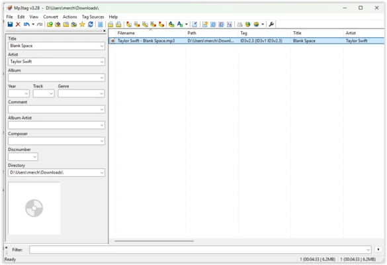Click the 'ID3v2.3 (ID3v1 ID3v2.3)' tag cell
Screen dimensions: 387x265
pos(261,41)
